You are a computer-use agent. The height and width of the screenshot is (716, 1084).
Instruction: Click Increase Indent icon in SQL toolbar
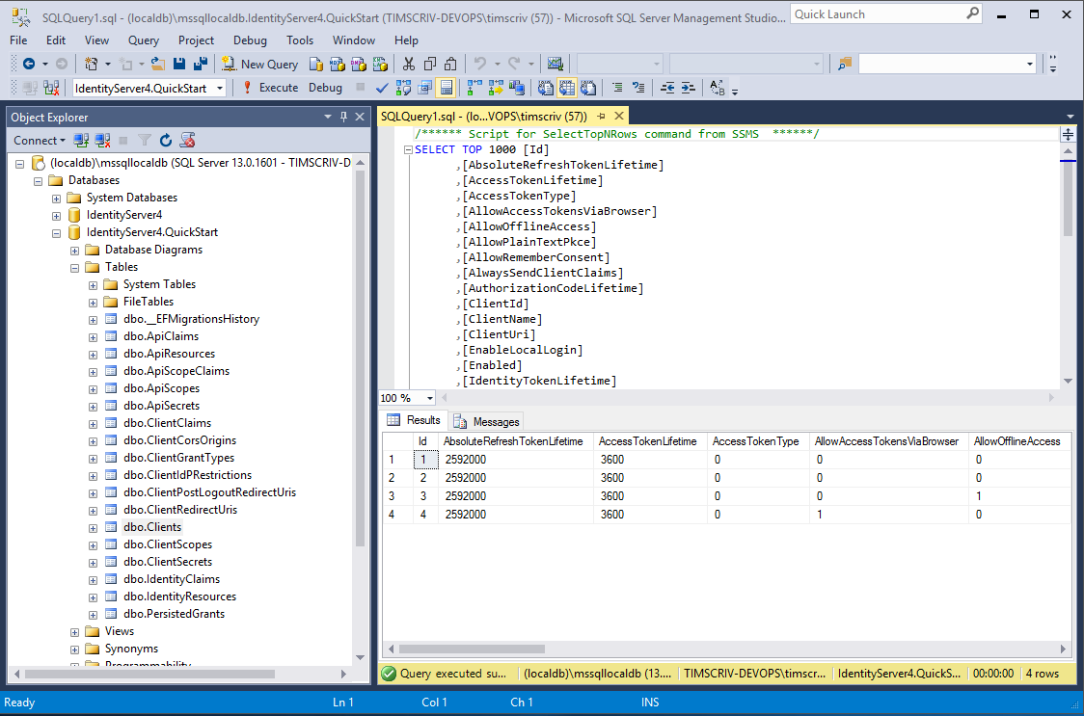pos(688,88)
